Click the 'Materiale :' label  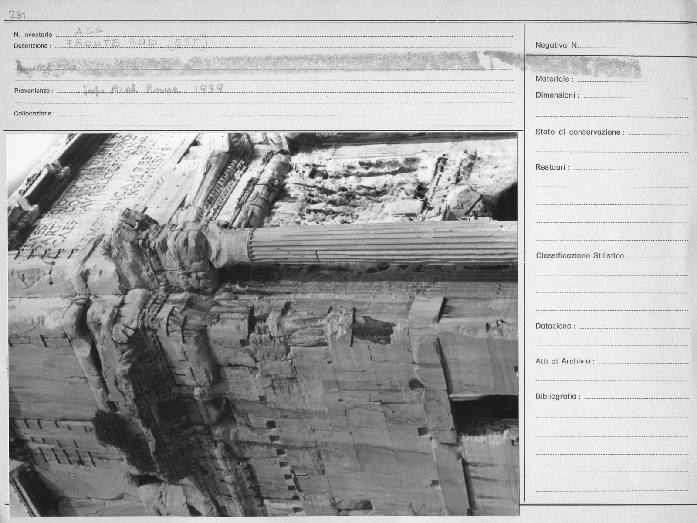click(554, 79)
